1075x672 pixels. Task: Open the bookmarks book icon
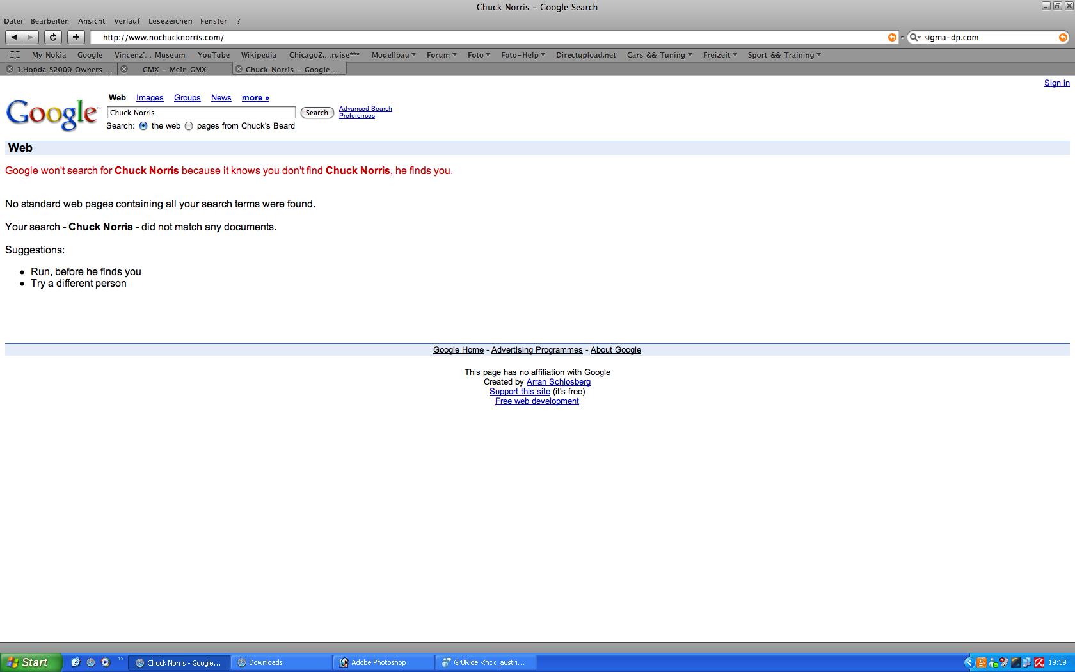point(15,55)
